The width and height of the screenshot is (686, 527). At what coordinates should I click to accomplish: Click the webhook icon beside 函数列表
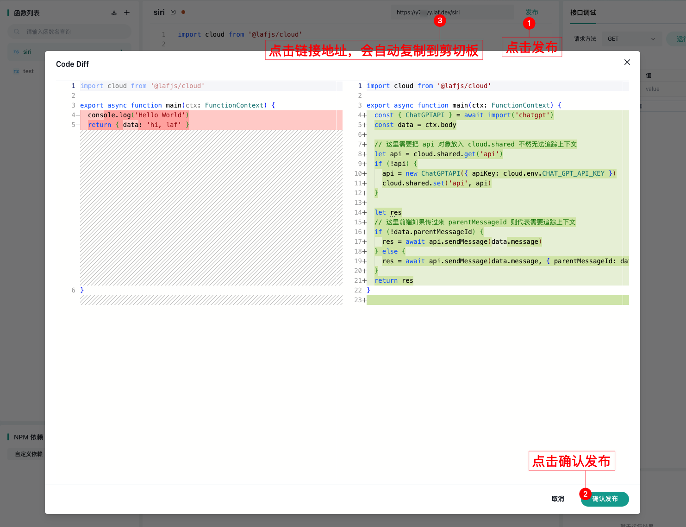click(x=114, y=13)
